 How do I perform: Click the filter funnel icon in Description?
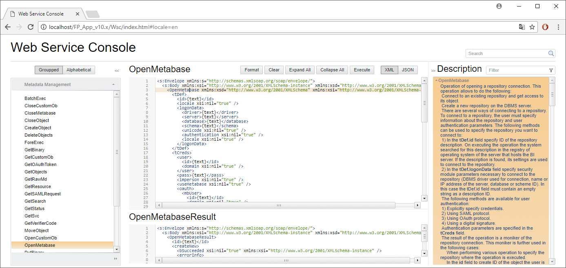click(x=551, y=70)
